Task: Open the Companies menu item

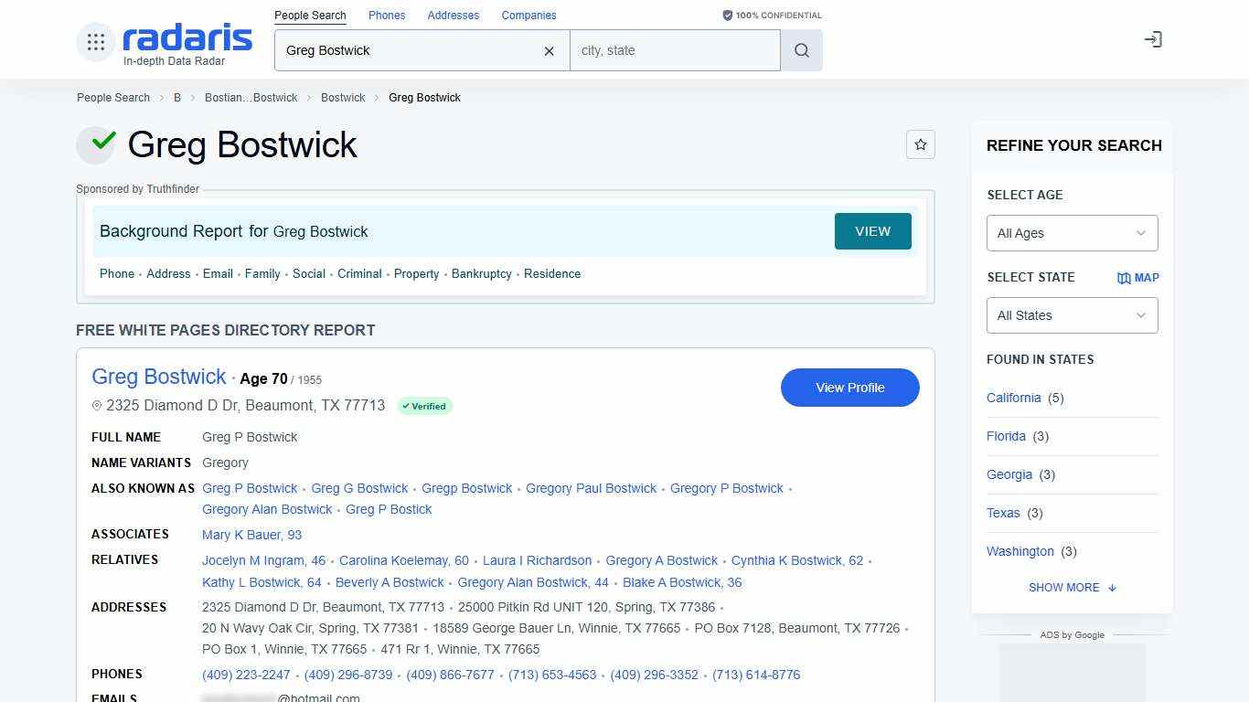Action: [528, 15]
